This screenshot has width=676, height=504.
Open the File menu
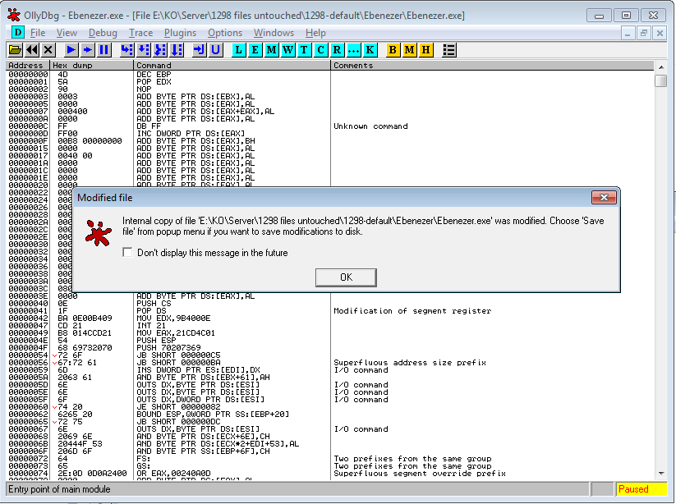pyautogui.click(x=38, y=33)
